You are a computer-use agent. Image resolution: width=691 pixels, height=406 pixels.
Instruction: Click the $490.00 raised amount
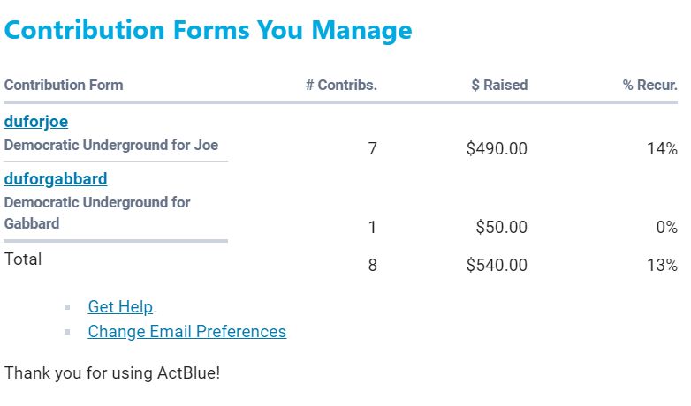(497, 149)
